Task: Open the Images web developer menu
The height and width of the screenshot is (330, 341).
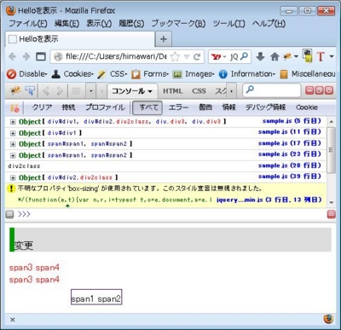Action: click(x=194, y=74)
